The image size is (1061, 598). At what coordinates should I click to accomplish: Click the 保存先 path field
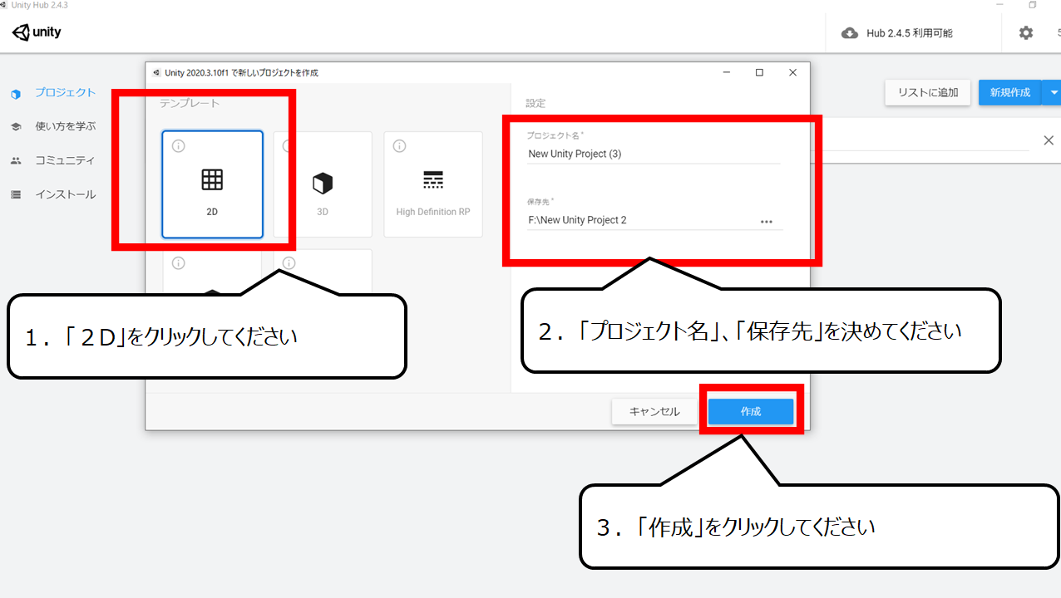[x=641, y=220]
